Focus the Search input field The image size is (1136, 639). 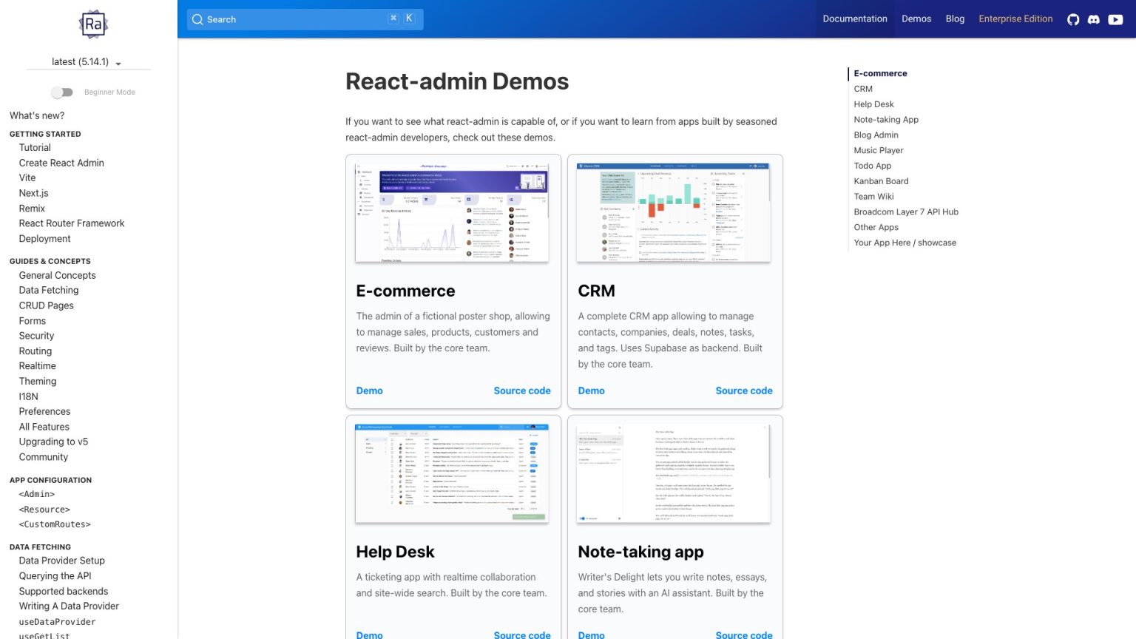click(x=305, y=19)
